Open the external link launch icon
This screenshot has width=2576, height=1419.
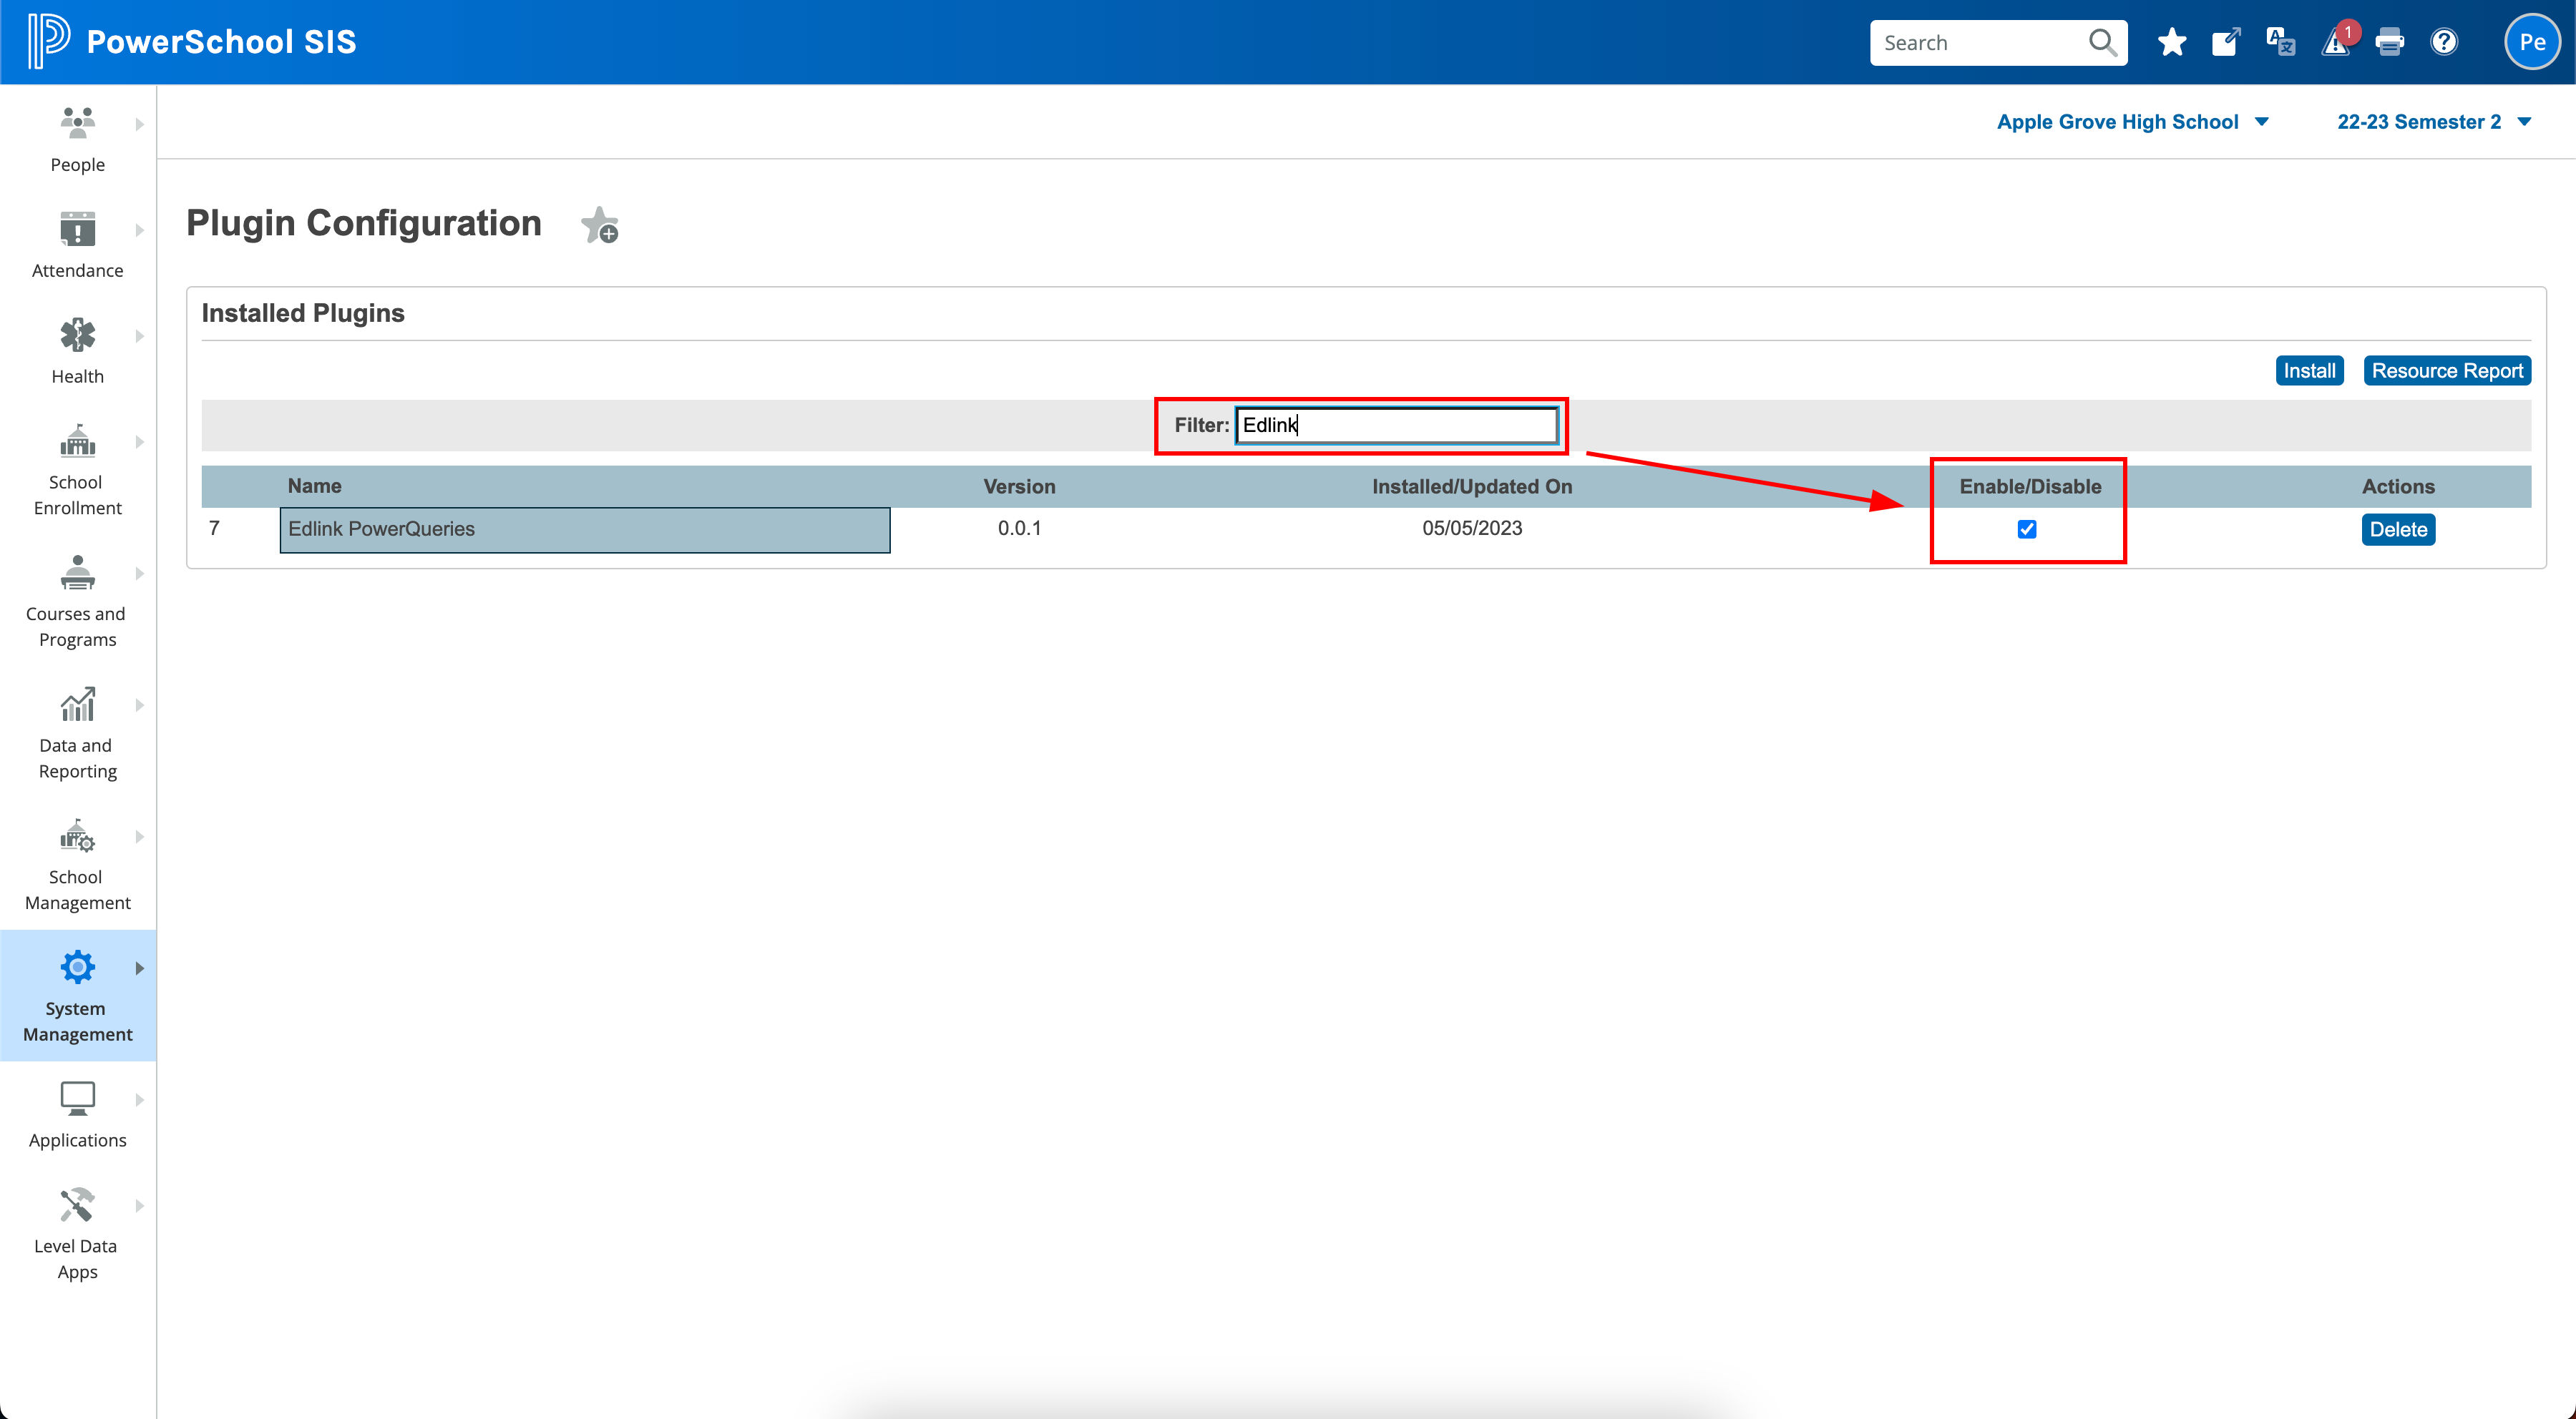pos(2226,42)
